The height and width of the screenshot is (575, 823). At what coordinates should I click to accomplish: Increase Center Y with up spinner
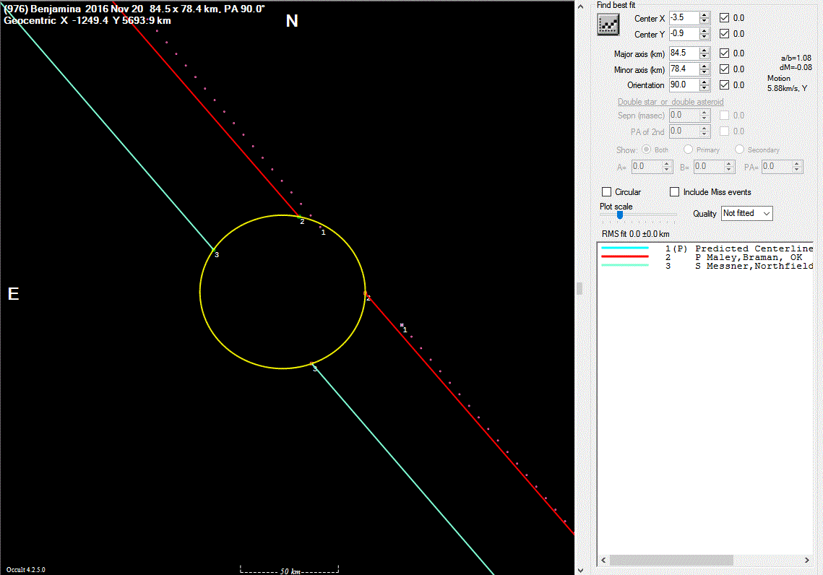704,30
